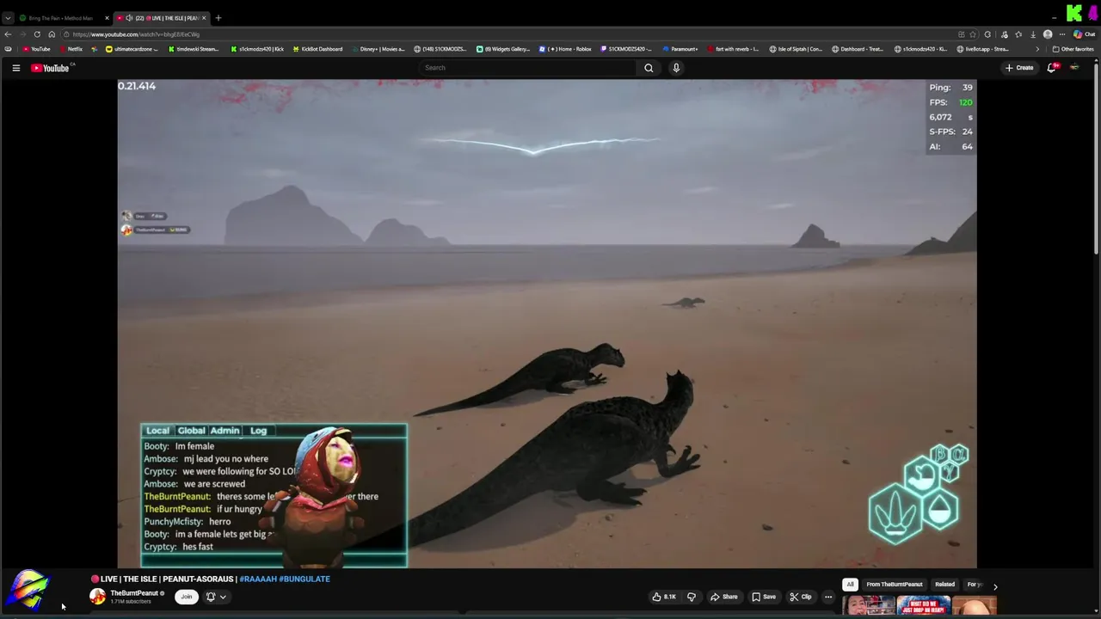
Task: Select the Related filter chip
Action: pos(944,585)
